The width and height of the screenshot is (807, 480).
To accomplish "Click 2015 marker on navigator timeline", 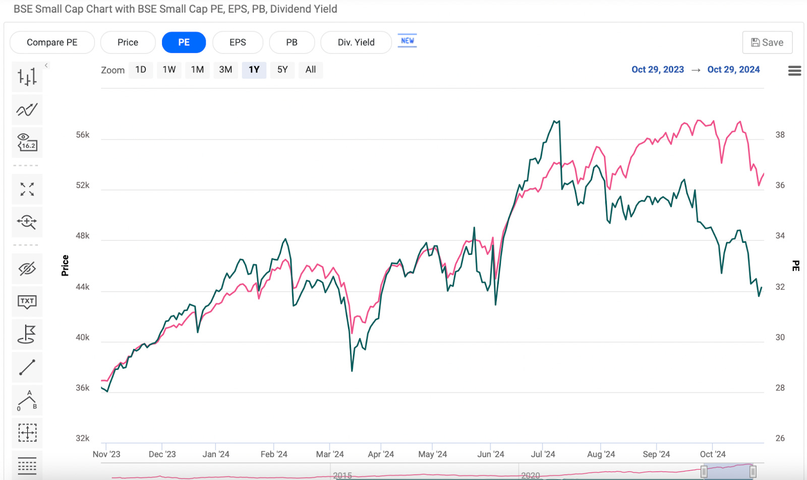I will 342,475.
